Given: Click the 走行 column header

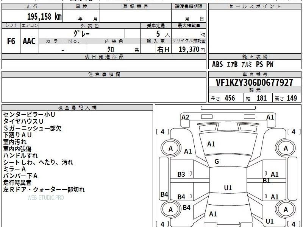Looking at the screenshot, I should click(x=32, y=6).
